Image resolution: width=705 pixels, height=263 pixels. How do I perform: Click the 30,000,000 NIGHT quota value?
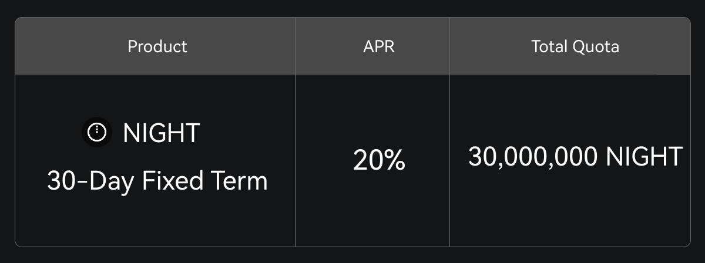(575, 157)
